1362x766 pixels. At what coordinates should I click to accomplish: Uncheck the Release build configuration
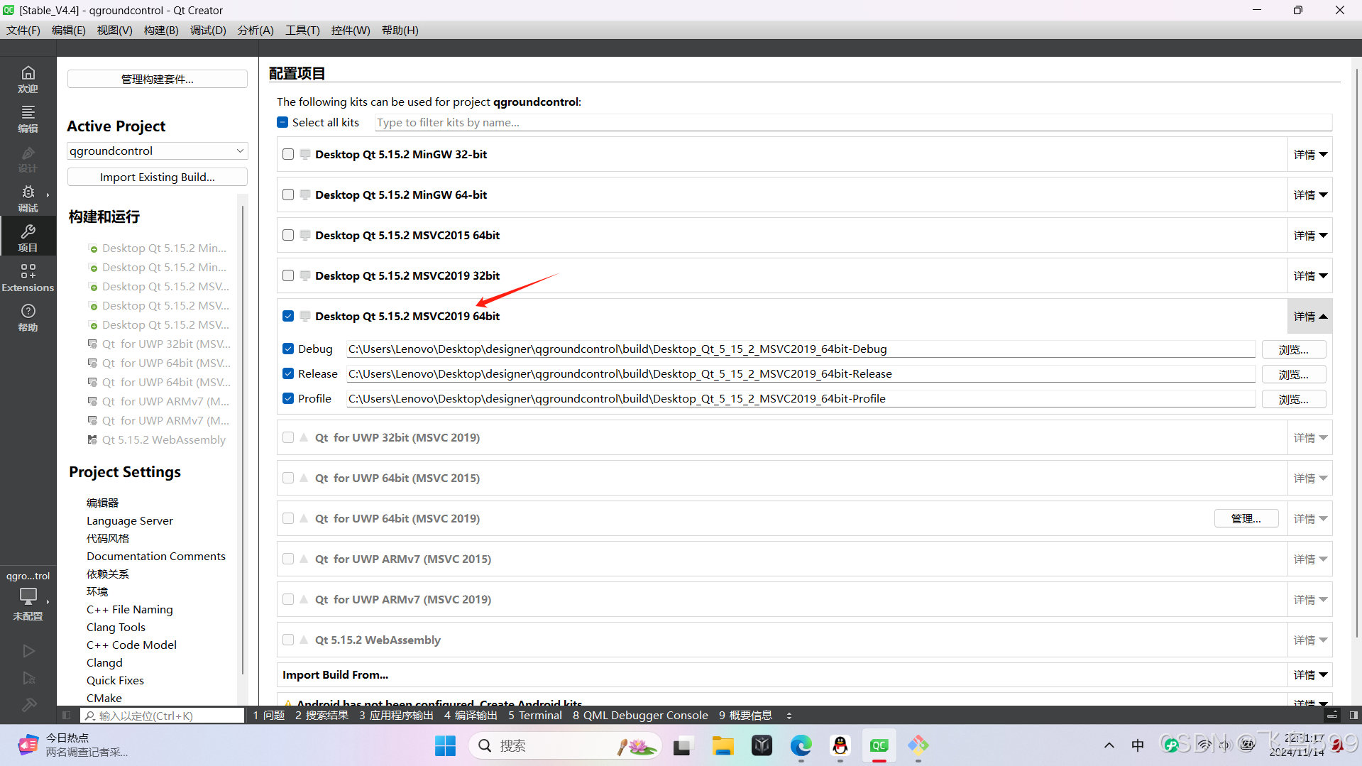coord(288,373)
